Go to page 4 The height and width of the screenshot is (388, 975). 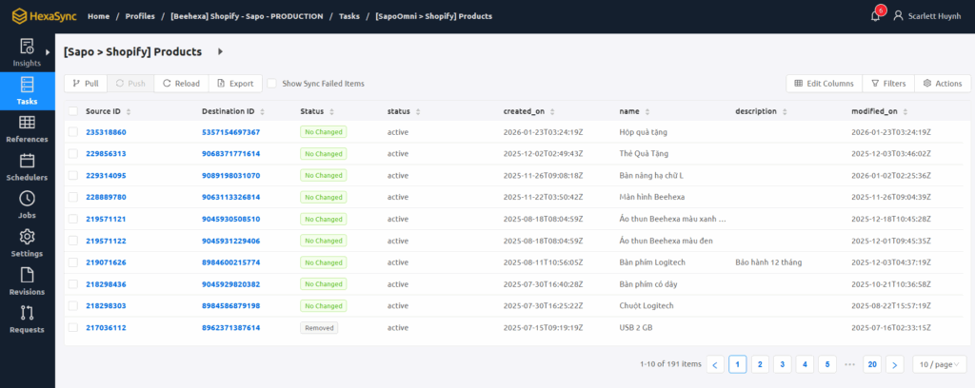pyautogui.click(x=805, y=364)
